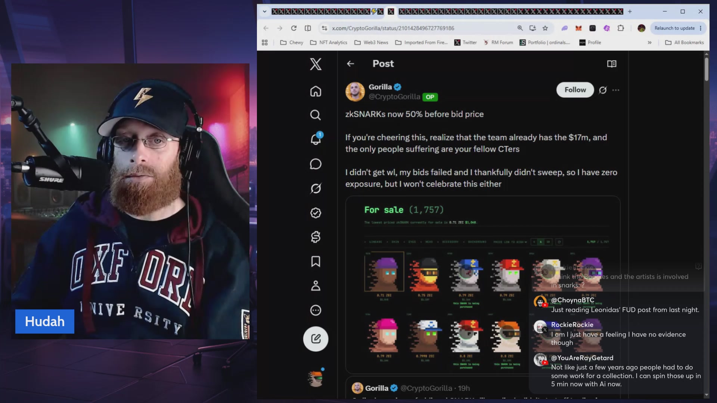Open a new browser tab with plus
Screen dimensions: 717x403
630,12
